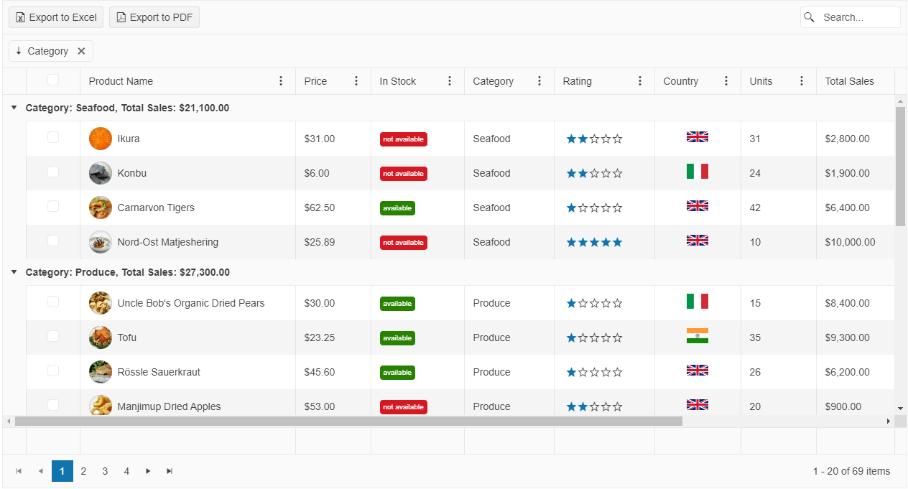Collapse the Seafood category group
Screen dimensions: 908x489
tap(14, 107)
